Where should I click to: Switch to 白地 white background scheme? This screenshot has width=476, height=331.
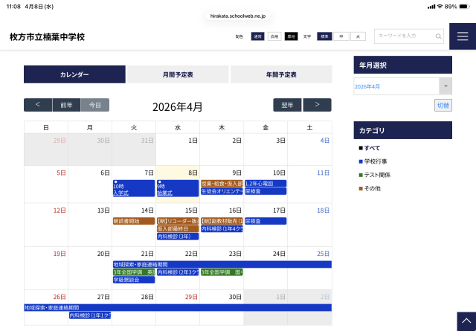pyautogui.click(x=274, y=36)
